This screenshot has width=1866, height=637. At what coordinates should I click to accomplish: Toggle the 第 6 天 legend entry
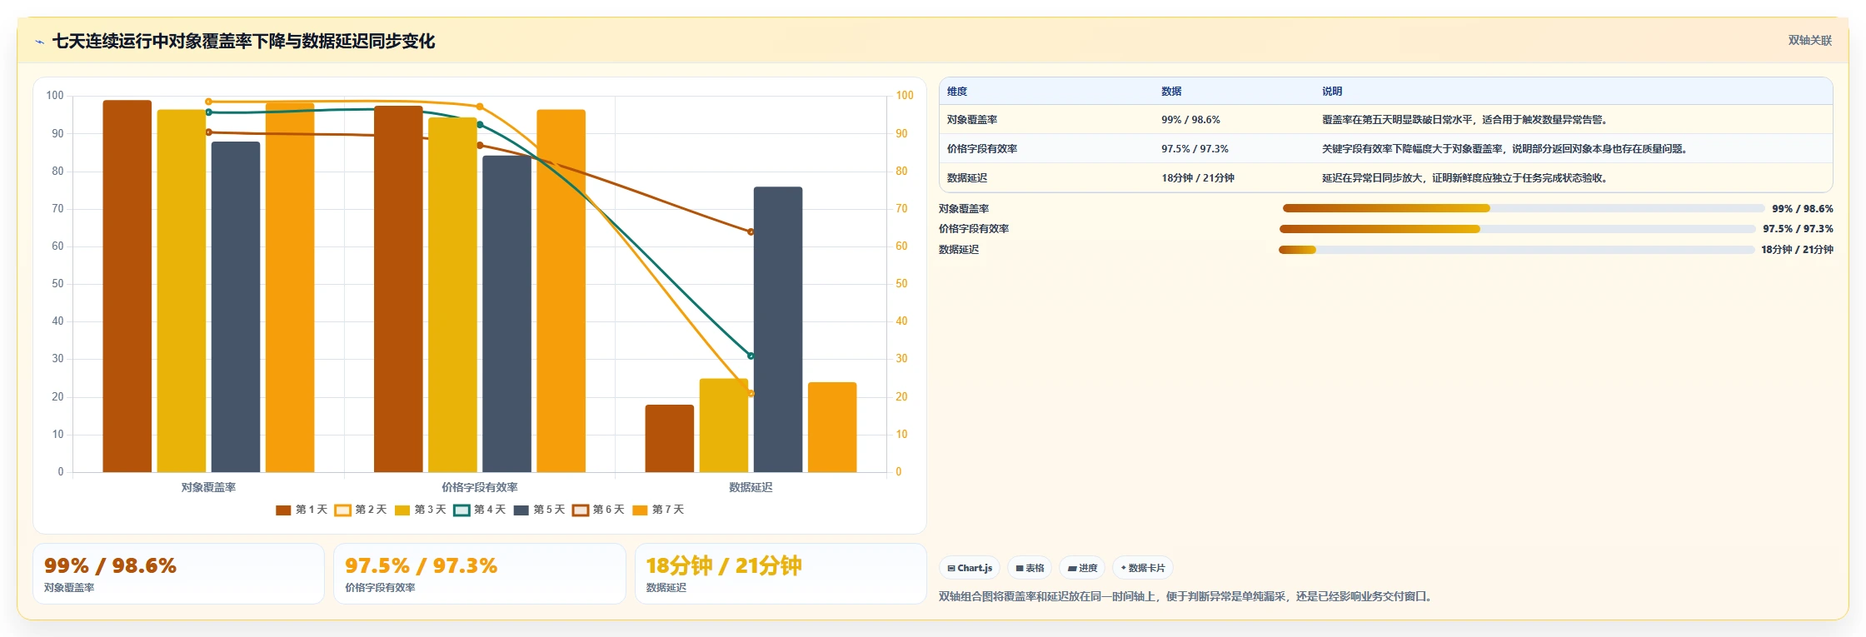point(599,510)
